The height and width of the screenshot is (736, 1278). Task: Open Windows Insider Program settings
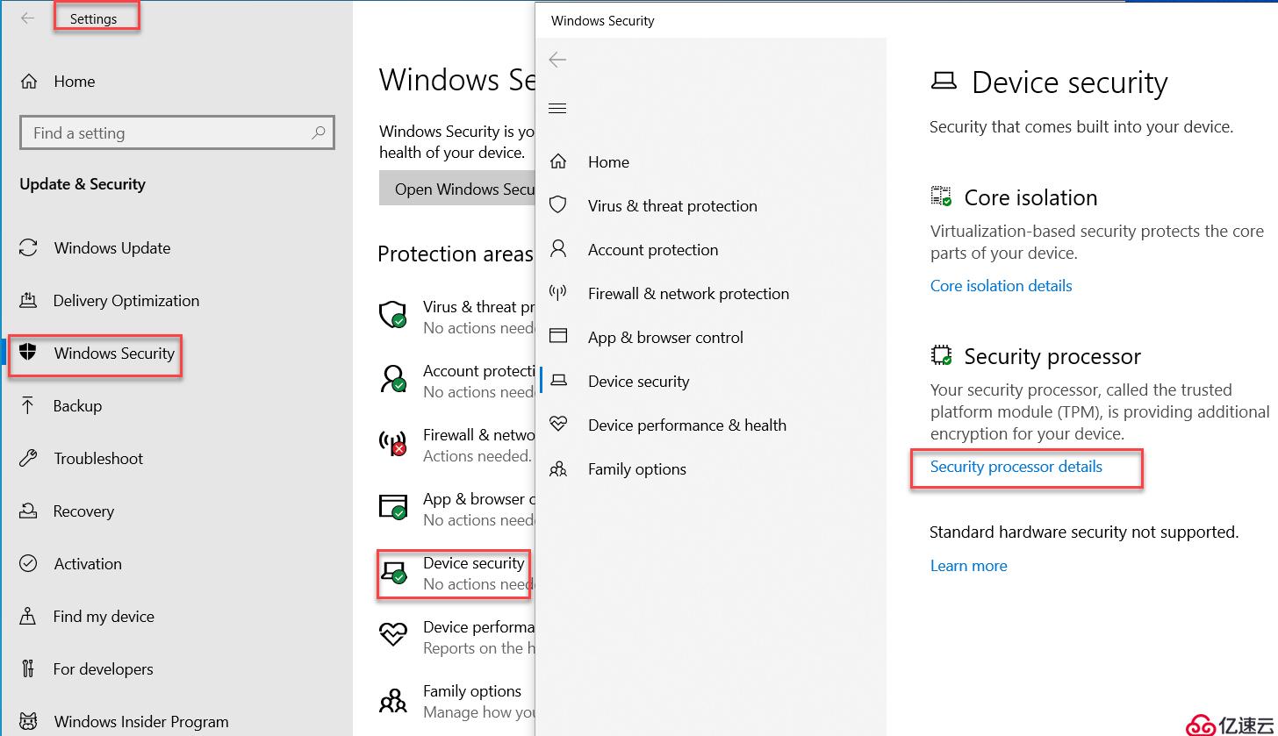(140, 722)
